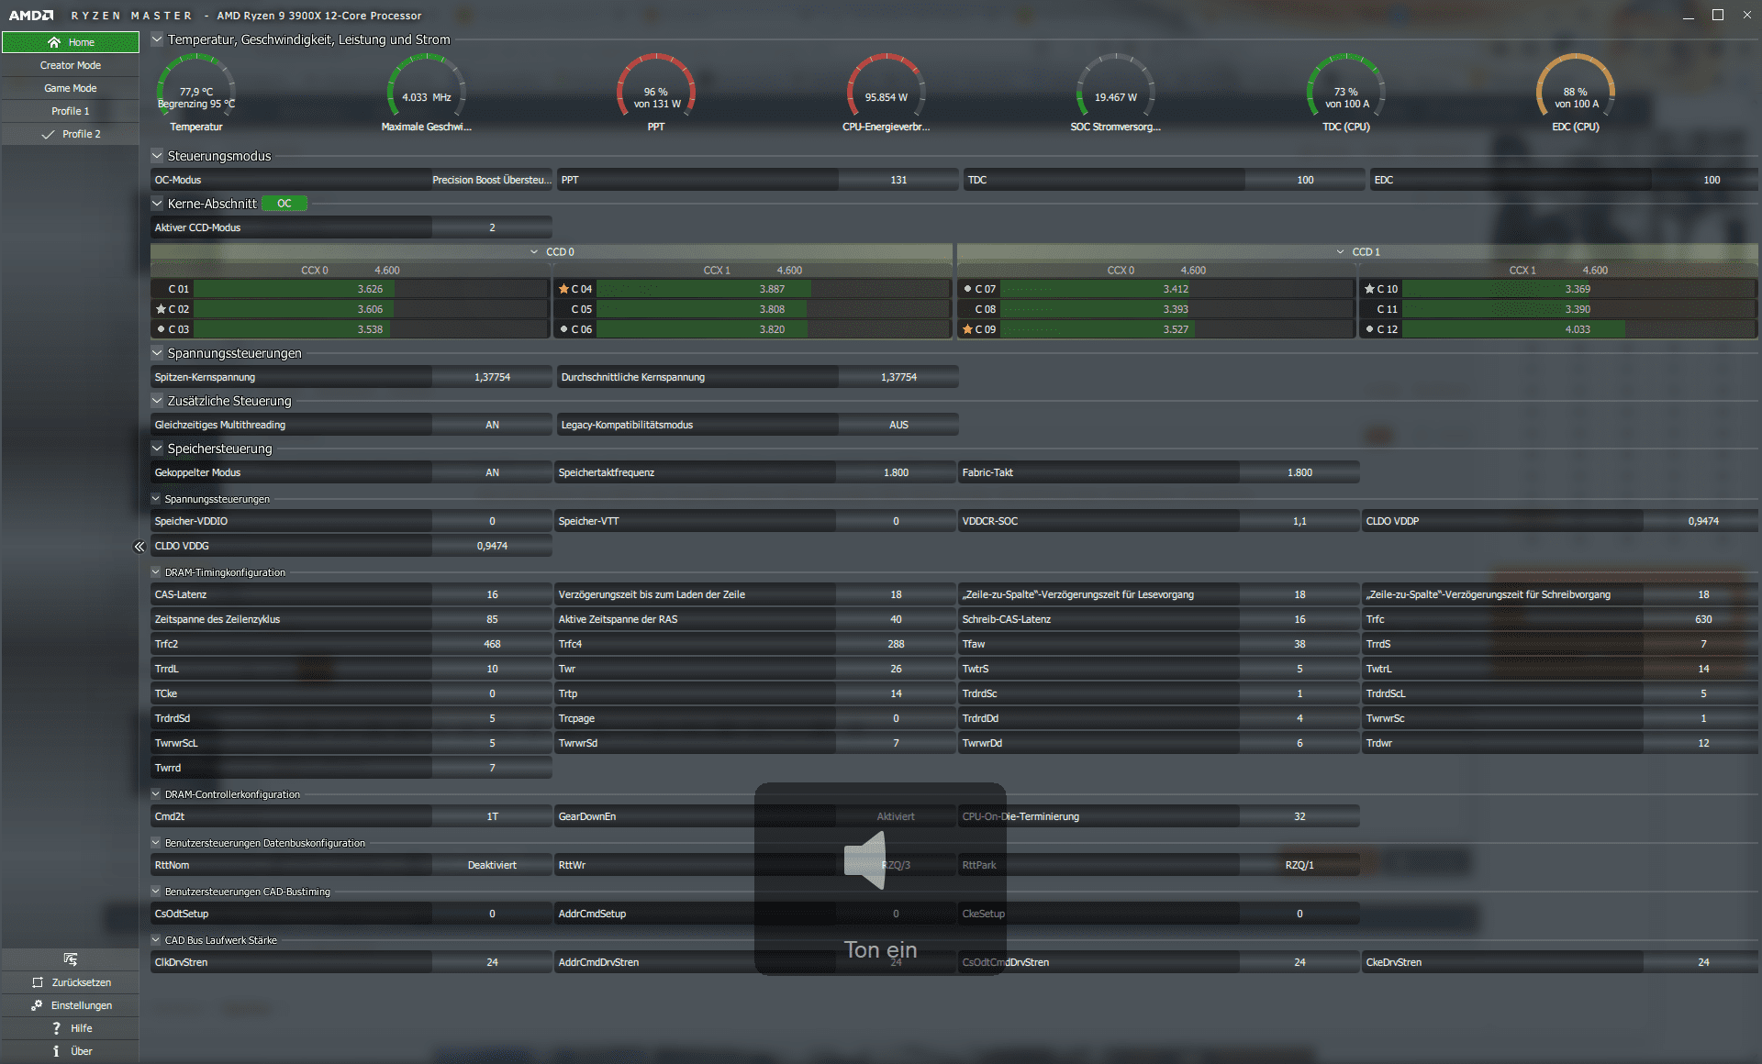The height and width of the screenshot is (1064, 1762).
Task: Toggle Gleichzeitiges Multithreading AN value
Action: 492,425
